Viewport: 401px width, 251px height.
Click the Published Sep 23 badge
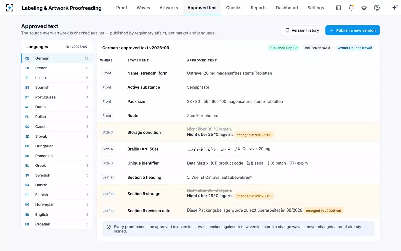(x=283, y=48)
